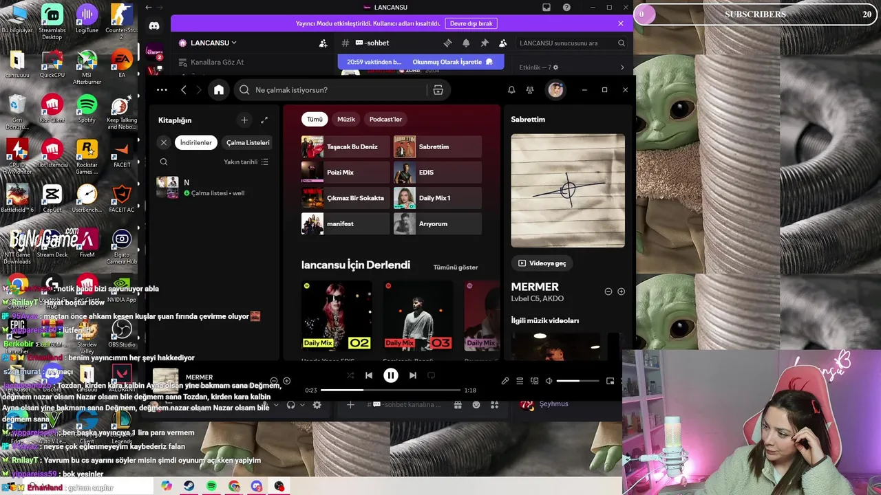
Task: Select the Podcast'ler filter tab
Action: 385,119
